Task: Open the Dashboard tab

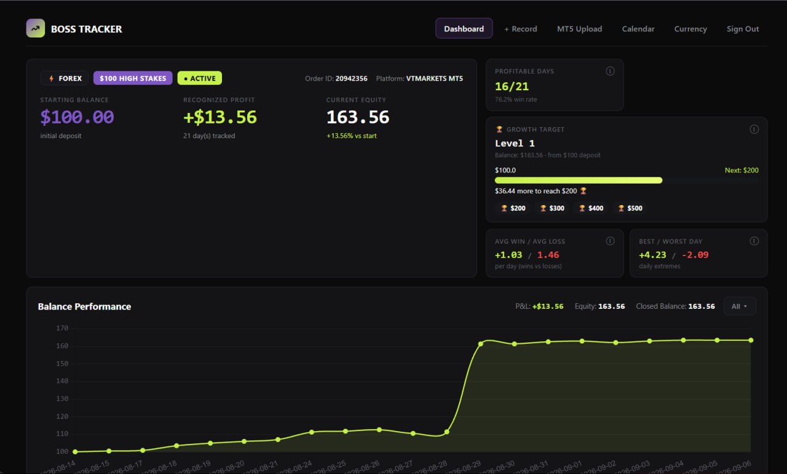Action: tap(464, 28)
